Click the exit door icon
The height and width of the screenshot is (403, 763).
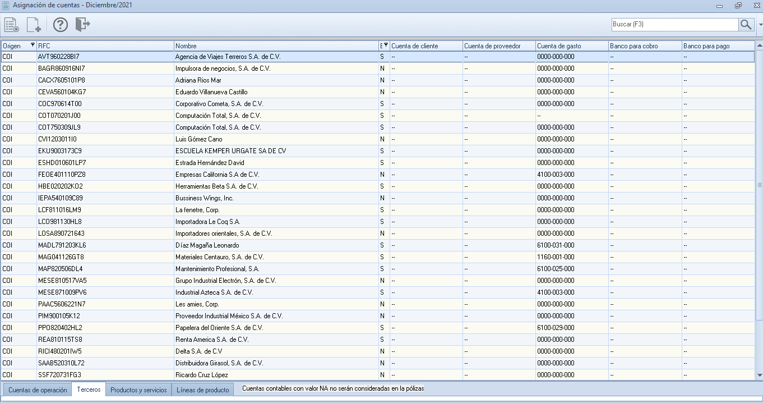pyautogui.click(x=82, y=25)
